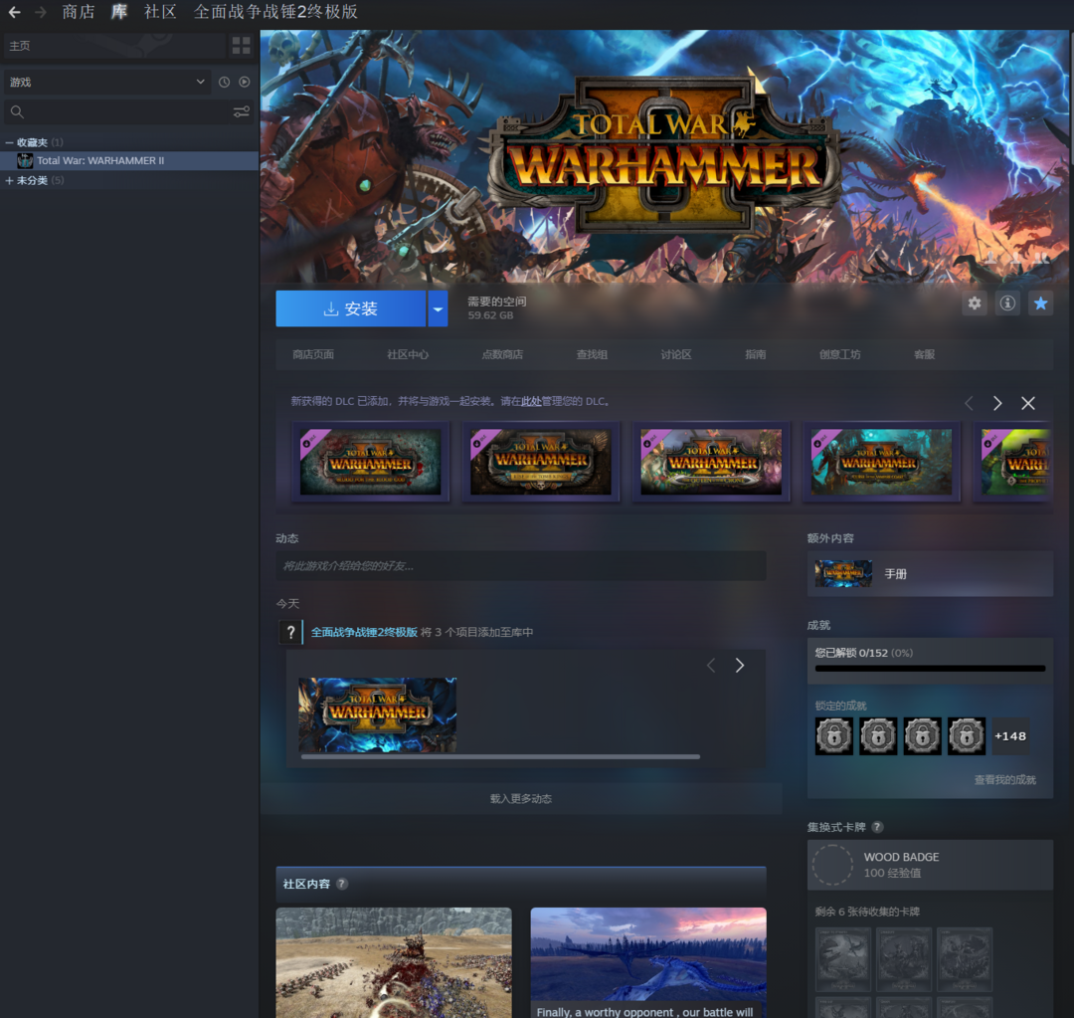Click the ready-to-play filter icon

[x=244, y=82]
